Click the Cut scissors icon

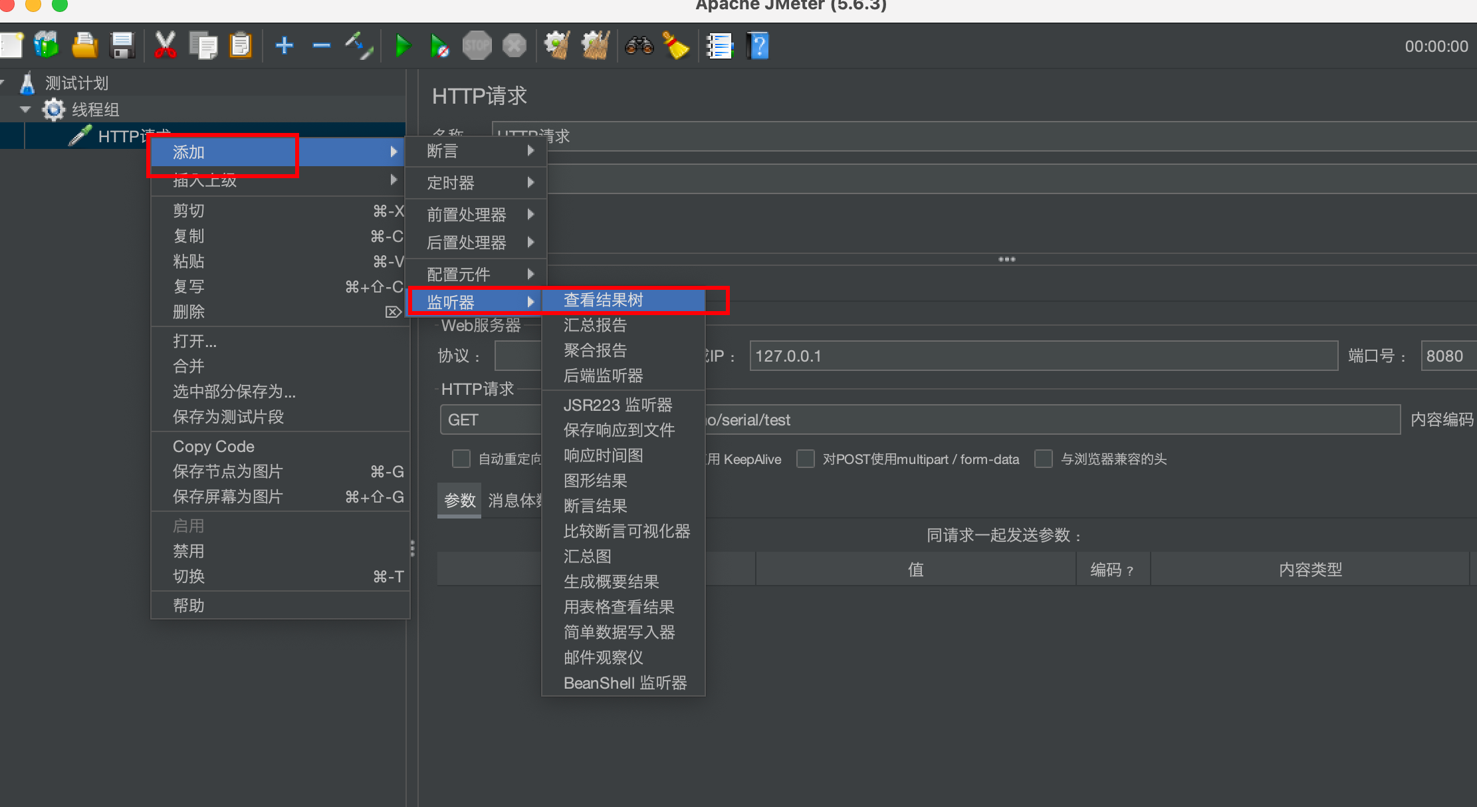(x=166, y=46)
